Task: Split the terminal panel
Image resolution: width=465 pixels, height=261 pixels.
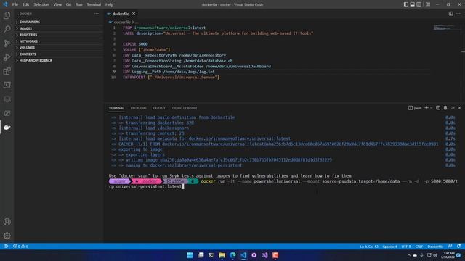Action: 438,108
